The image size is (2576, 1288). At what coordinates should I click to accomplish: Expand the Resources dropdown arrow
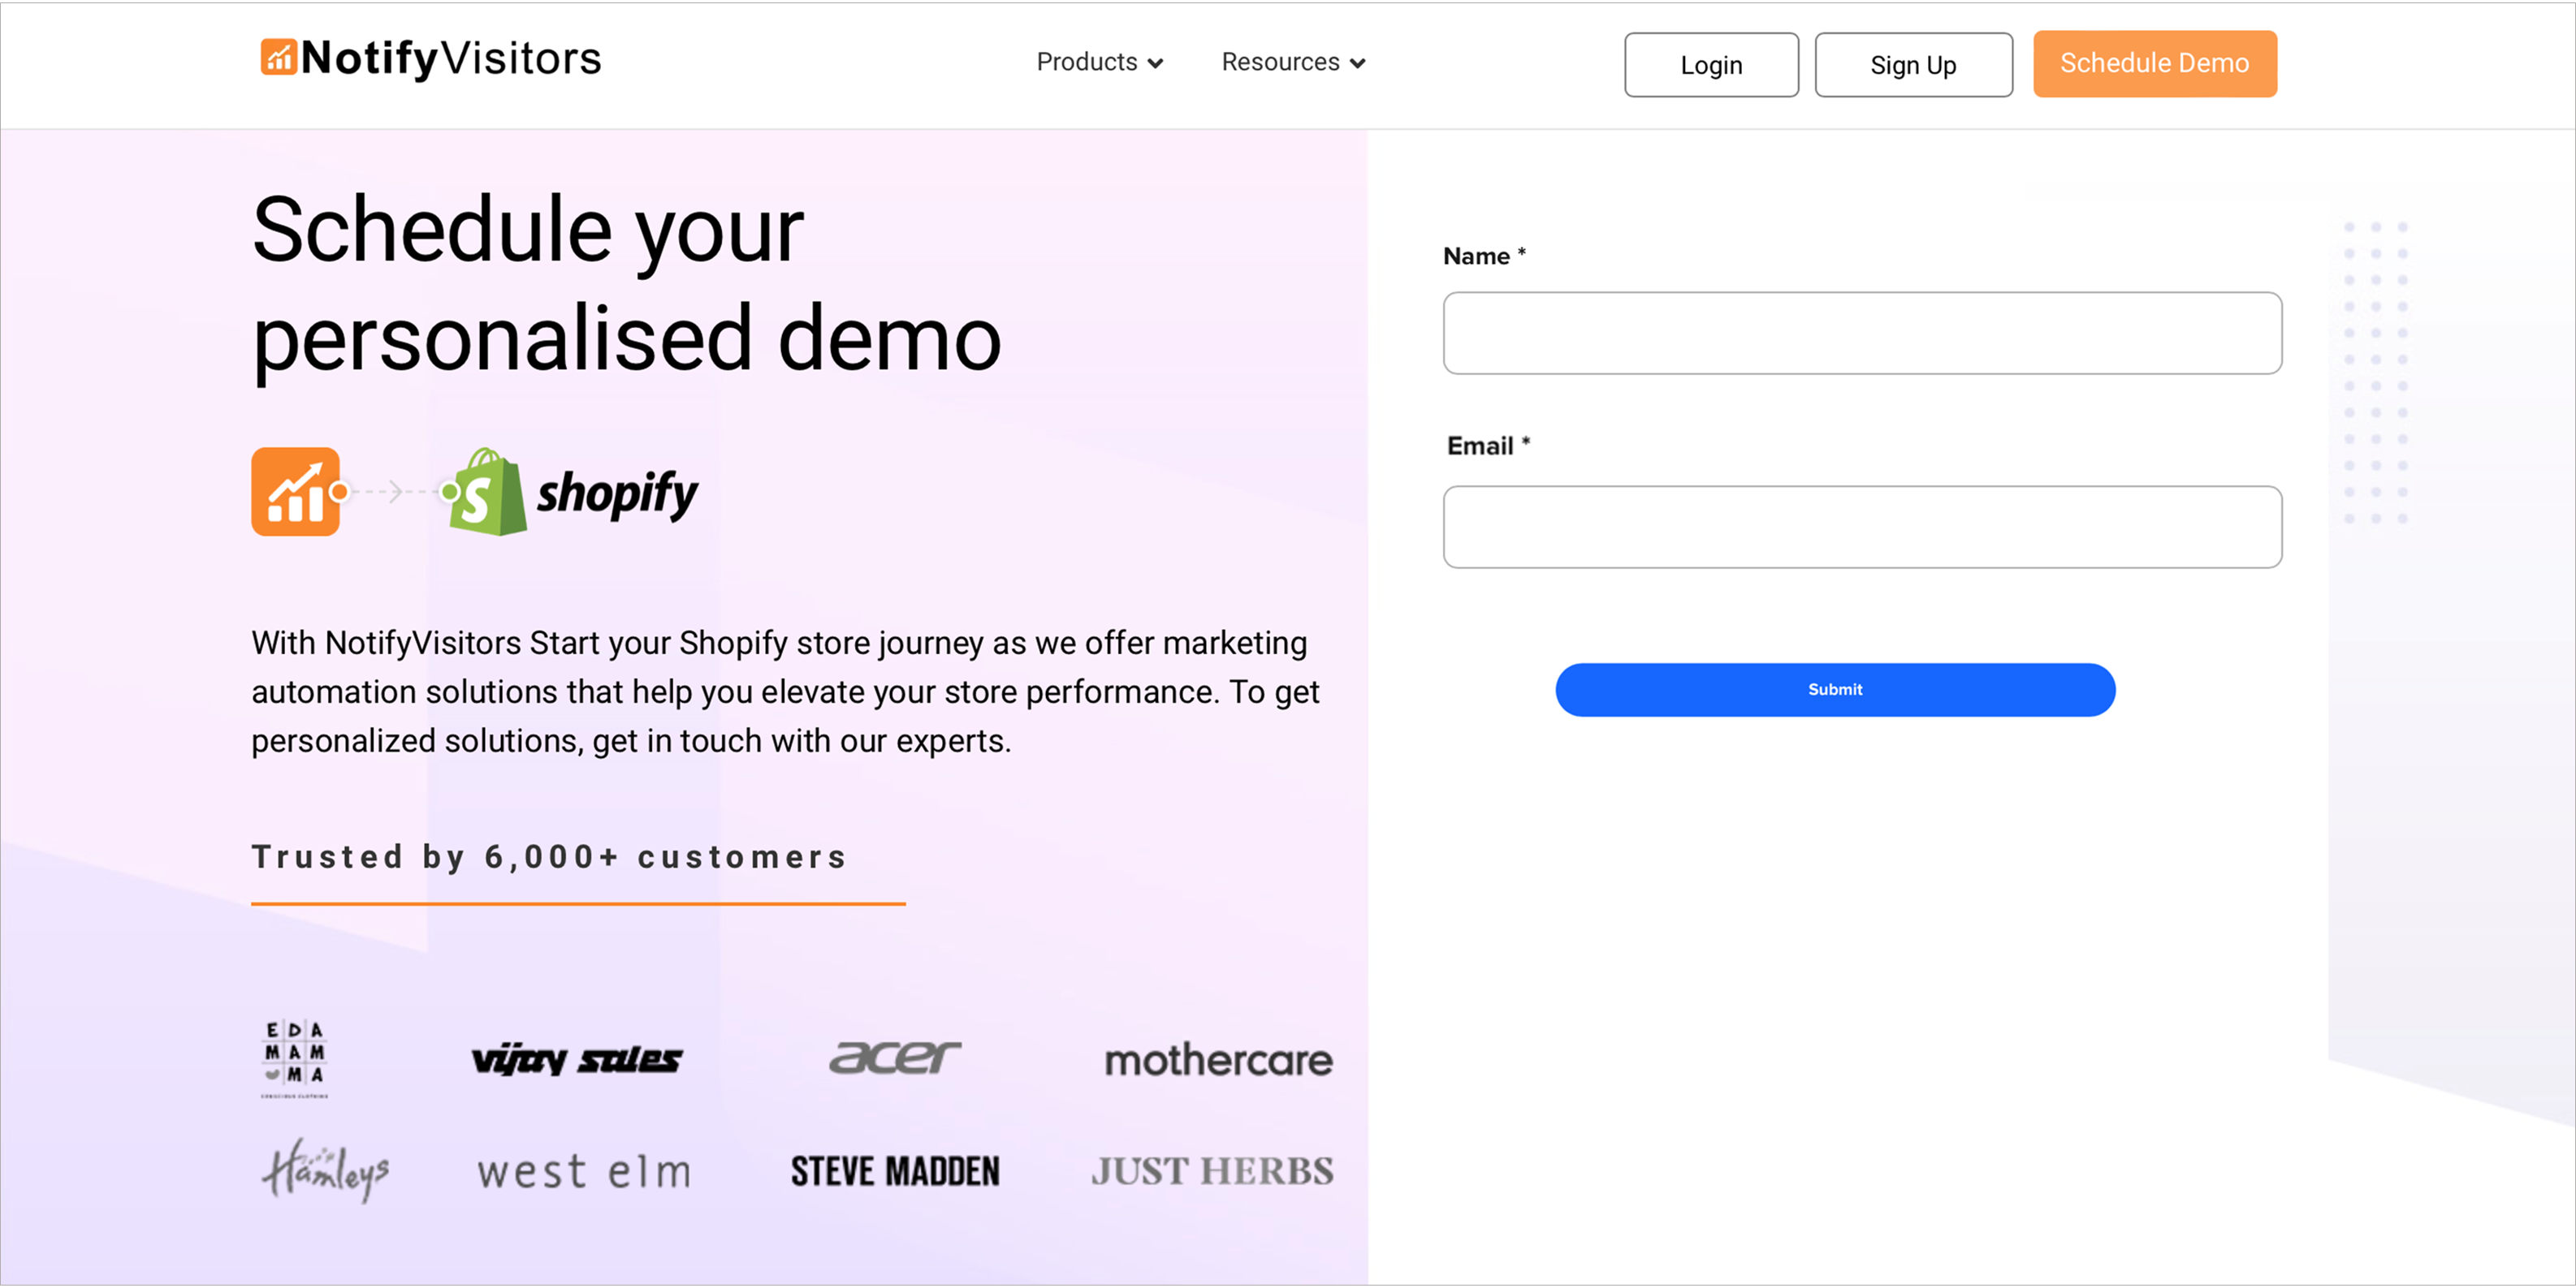point(1358,64)
